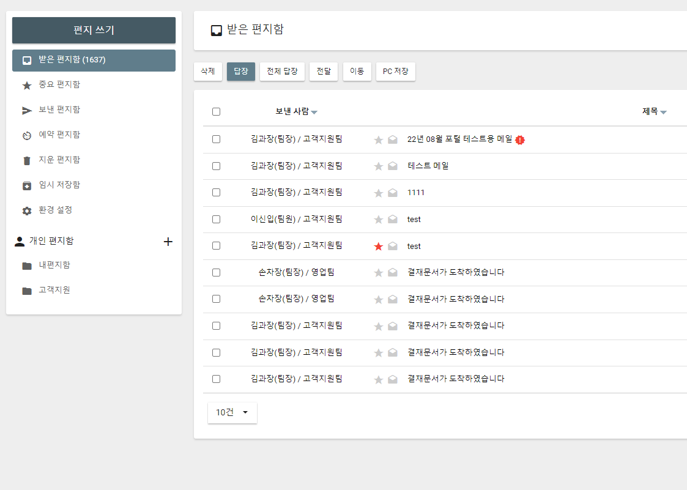Toggle the select-all checkbox in header
Image resolution: width=687 pixels, height=490 pixels.
click(216, 112)
